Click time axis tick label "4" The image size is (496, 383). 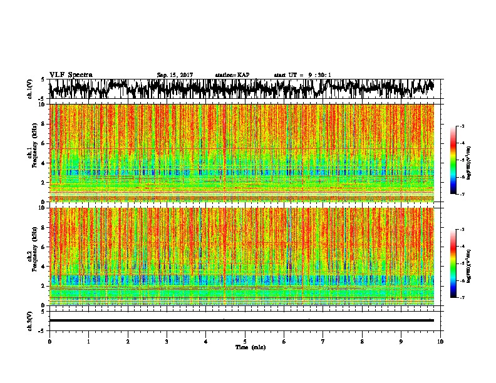[206, 342]
